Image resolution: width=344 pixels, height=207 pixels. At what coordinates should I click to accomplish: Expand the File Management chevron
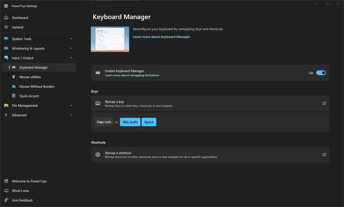click(71, 105)
